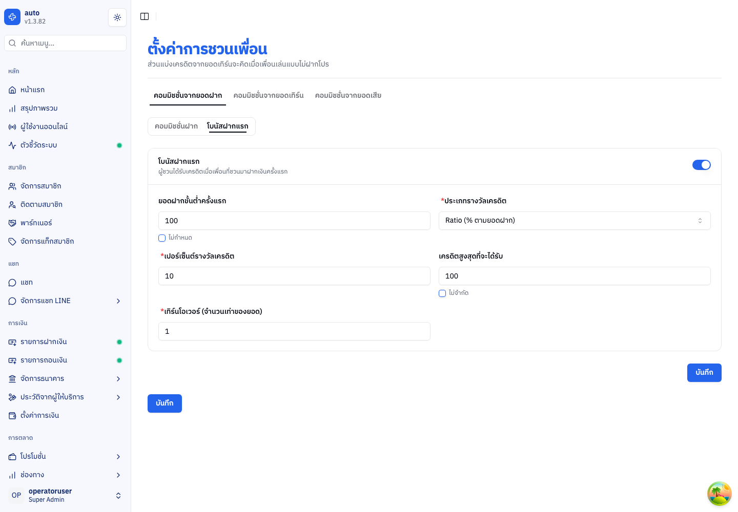The width and height of the screenshot is (738, 512).
Task: Switch to คอมมิชชั่นฝาก sub-tab
Action: pos(176,126)
